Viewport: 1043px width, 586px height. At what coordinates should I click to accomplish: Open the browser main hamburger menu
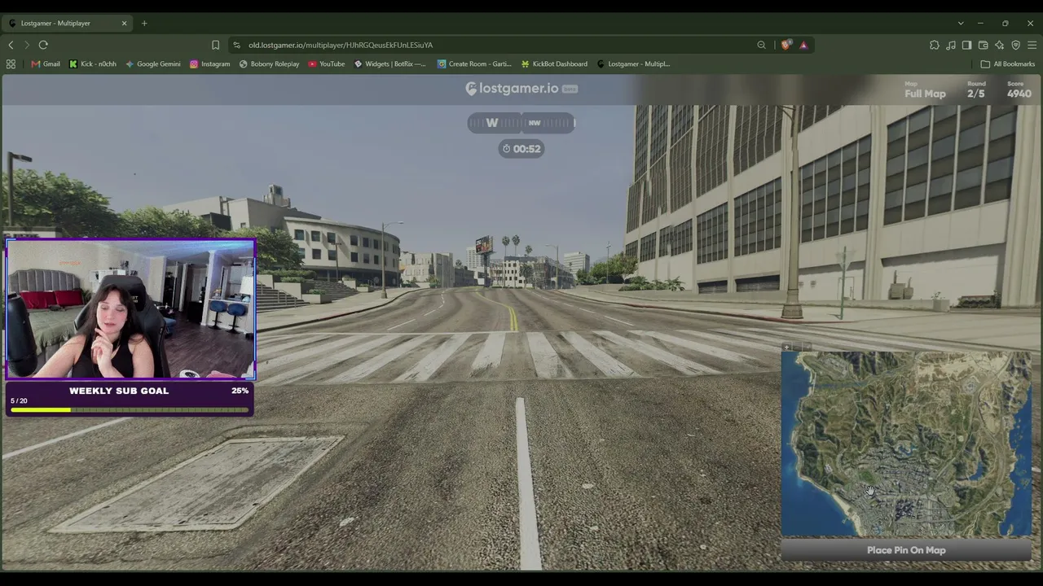coord(1032,45)
